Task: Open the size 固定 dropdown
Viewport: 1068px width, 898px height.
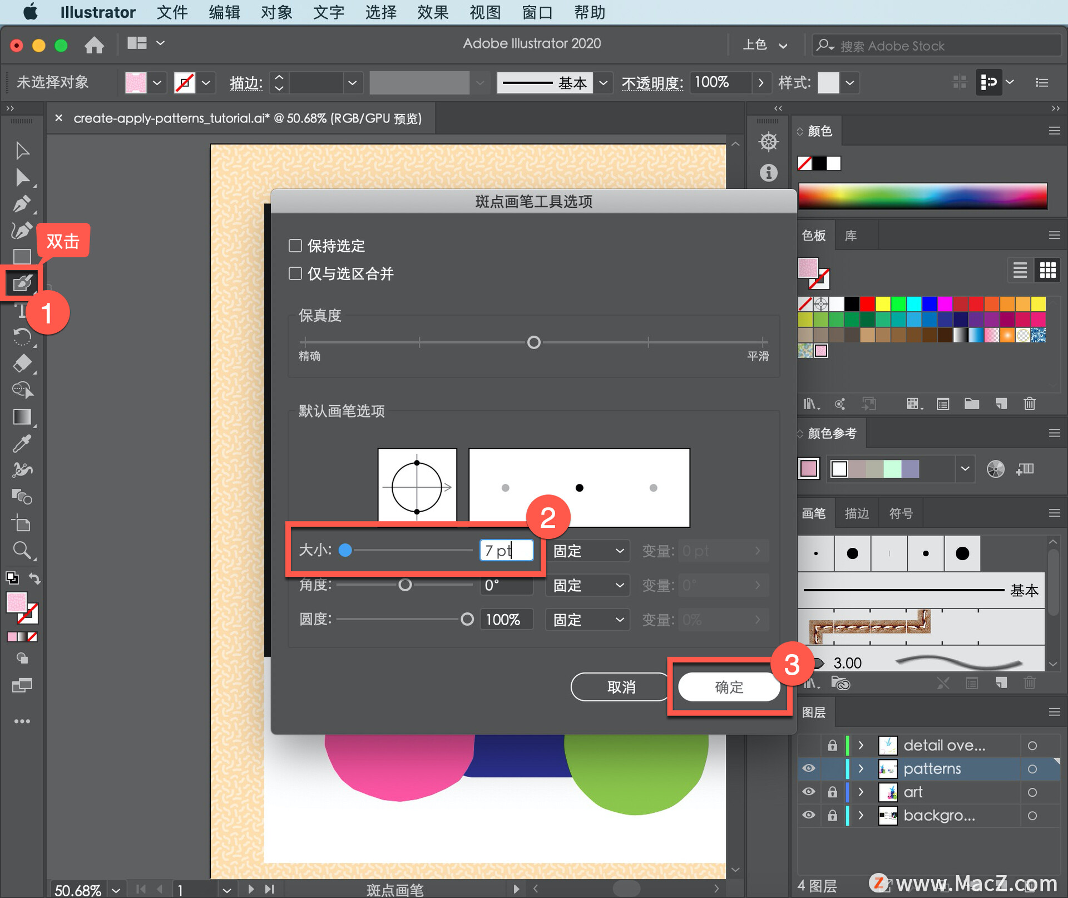Action: [587, 551]
